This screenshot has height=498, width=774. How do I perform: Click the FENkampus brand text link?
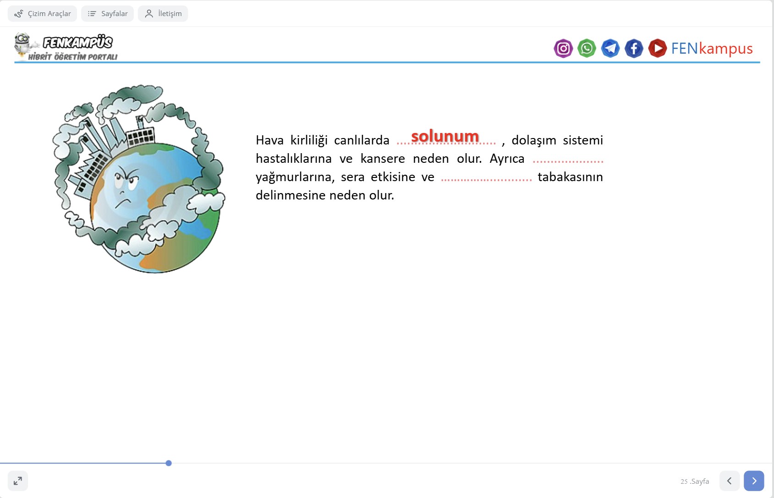[712, 48]
